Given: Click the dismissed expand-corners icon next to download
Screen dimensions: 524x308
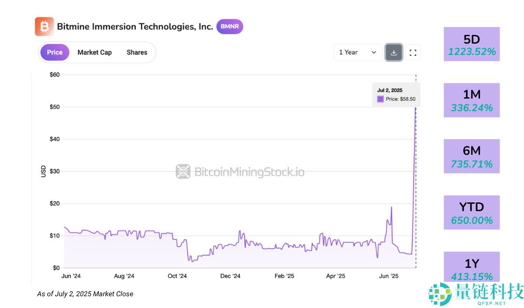Looking at the screenshot, I should click(413, 52).
